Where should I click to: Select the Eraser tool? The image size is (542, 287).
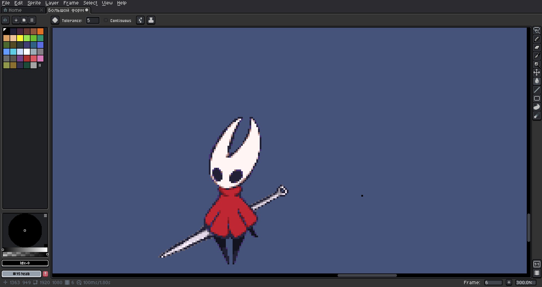(x=537, y=47)
